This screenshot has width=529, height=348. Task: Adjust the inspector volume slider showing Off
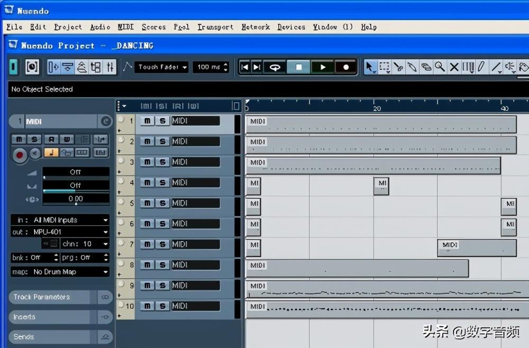76,172
